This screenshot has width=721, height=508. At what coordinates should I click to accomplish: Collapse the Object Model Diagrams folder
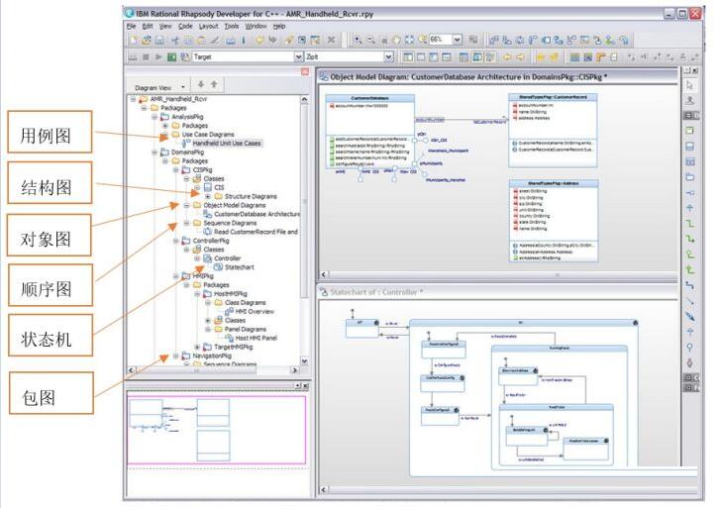[x=186, y=206]
